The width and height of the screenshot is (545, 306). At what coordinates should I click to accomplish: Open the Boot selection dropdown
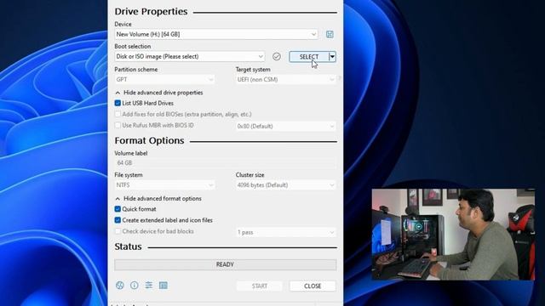click(189, 57)
